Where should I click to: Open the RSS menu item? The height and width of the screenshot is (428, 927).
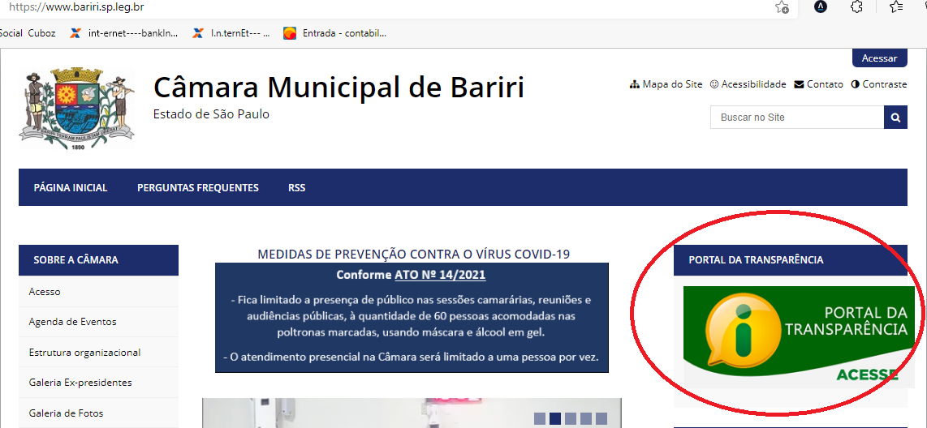click(x=296, y=187)
